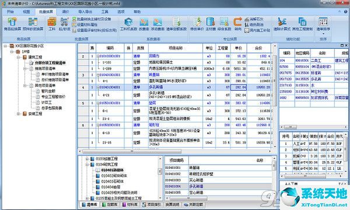350x210 pixels.
Task: Switch to the 调价 ribbon tab
Action: 65,12
